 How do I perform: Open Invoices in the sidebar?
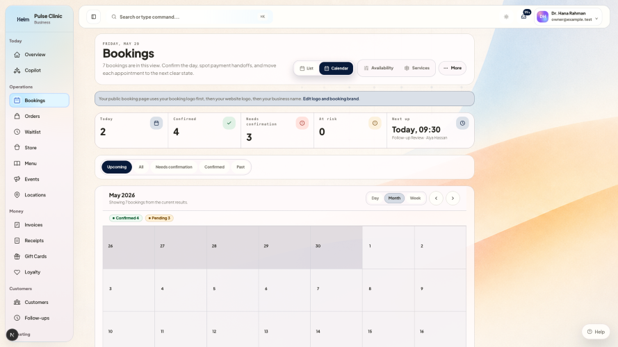click(x=39, y=225)
